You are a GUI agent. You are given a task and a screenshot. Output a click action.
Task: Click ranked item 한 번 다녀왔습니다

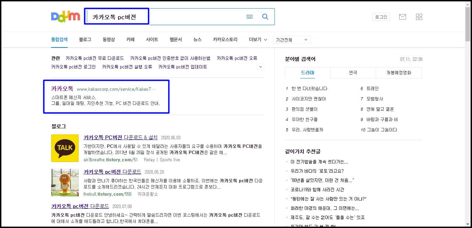(310, 88)
